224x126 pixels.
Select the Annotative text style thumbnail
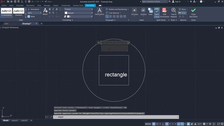tap(6, 12)
